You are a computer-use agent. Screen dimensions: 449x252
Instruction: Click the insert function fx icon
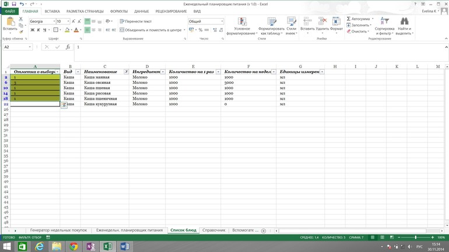tap(68, 47)
